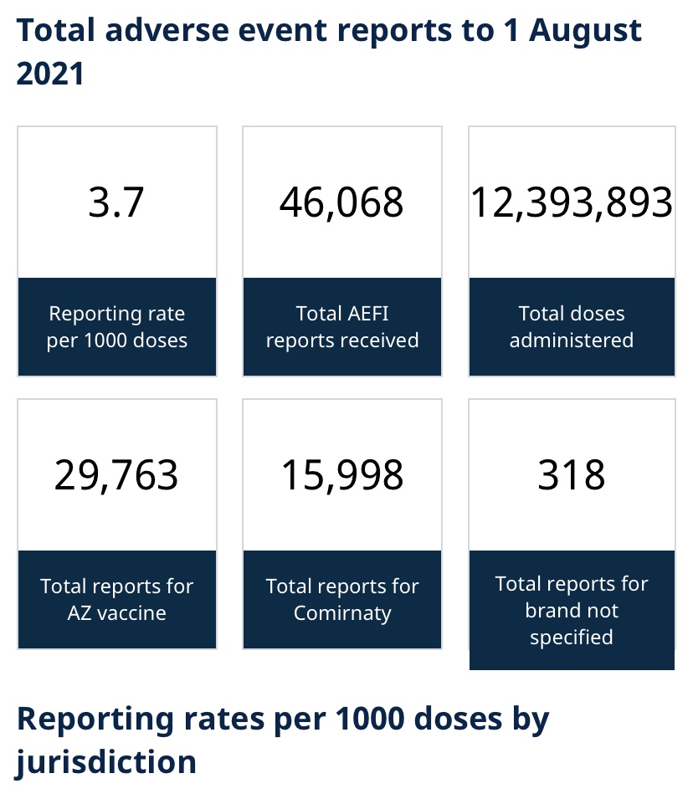Select the 318 brand not specified figure
This screenshot has width=693, height=799.
(572, 476)
